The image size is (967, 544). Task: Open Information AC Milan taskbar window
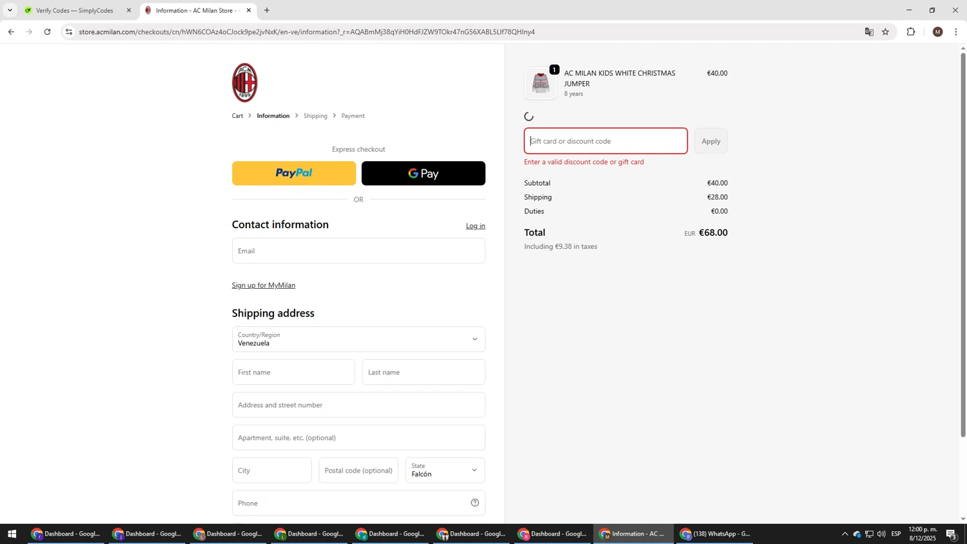click(x=634, y=534)
